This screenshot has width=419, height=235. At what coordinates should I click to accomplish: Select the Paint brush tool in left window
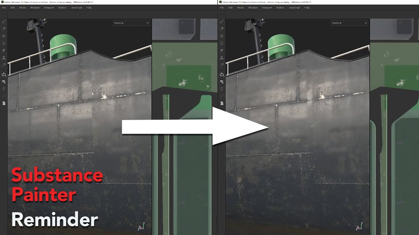click(4, 22)
